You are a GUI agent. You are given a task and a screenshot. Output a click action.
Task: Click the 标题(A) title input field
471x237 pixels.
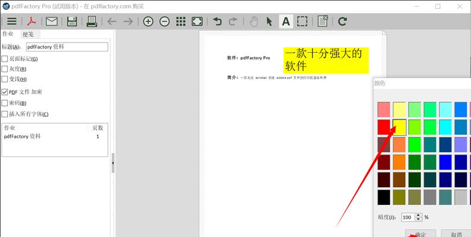67,47
